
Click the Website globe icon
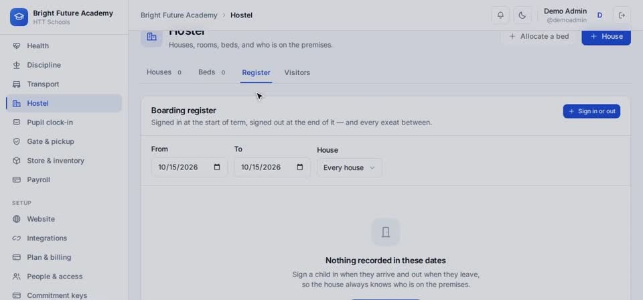16,219
